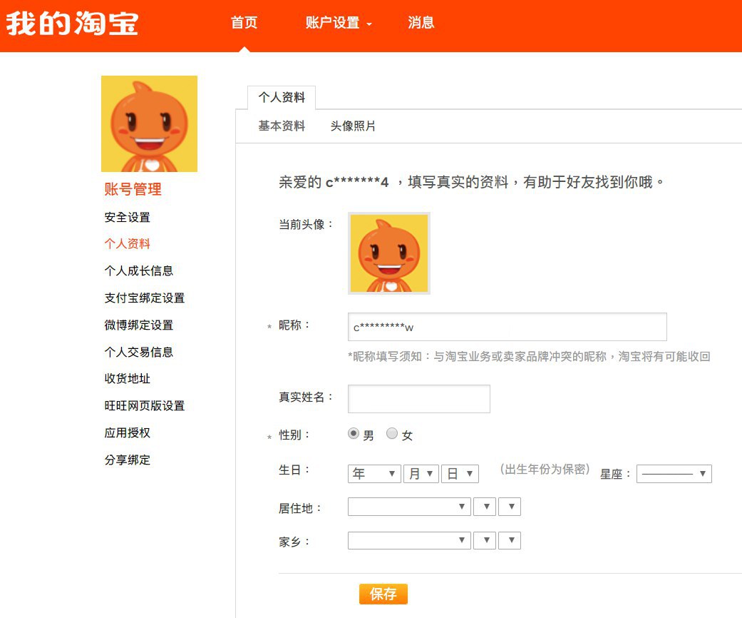This screenshot has width=742, height=618.
Task: Click the 保存 button
Action: [x=383, y=594]
